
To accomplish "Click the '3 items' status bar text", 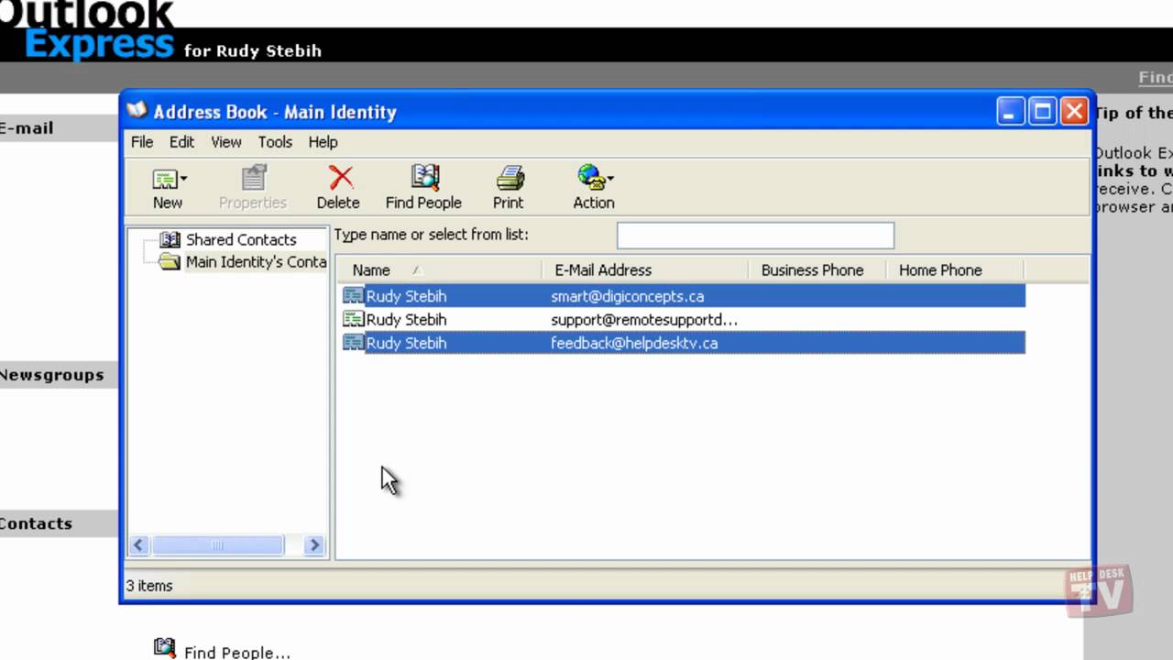I will point(149,586).
